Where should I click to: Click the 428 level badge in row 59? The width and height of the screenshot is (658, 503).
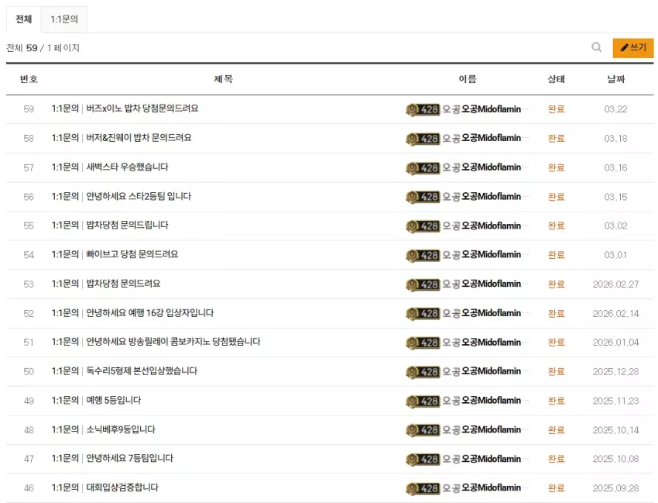(423, 110)
